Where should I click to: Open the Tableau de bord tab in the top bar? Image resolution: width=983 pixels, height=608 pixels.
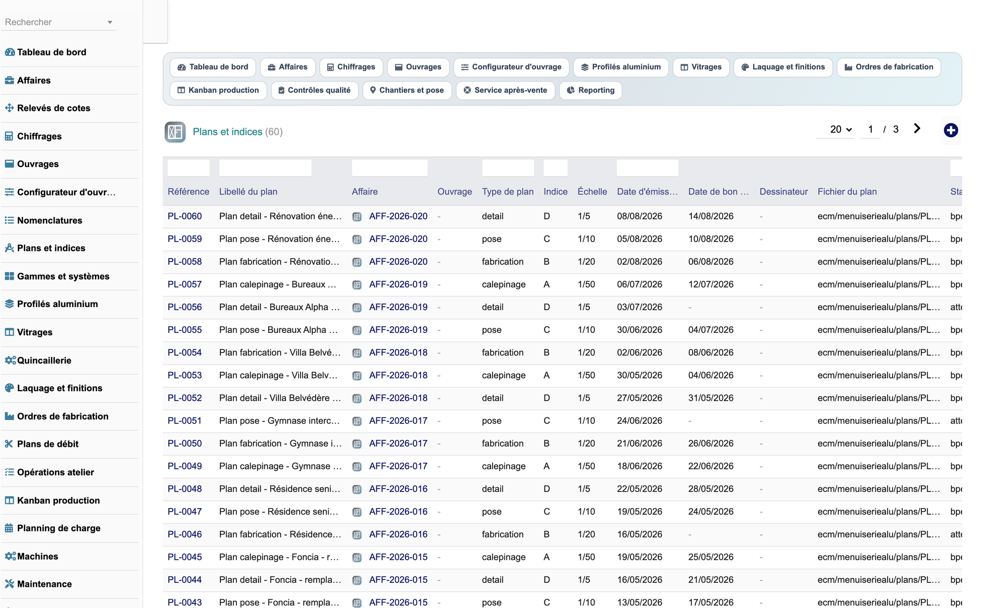(x=213, y=67)
